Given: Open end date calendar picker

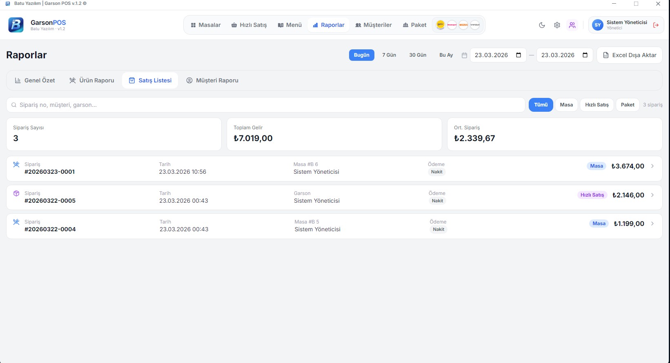Looking at the screenshot, I should [x=585, y=55].
